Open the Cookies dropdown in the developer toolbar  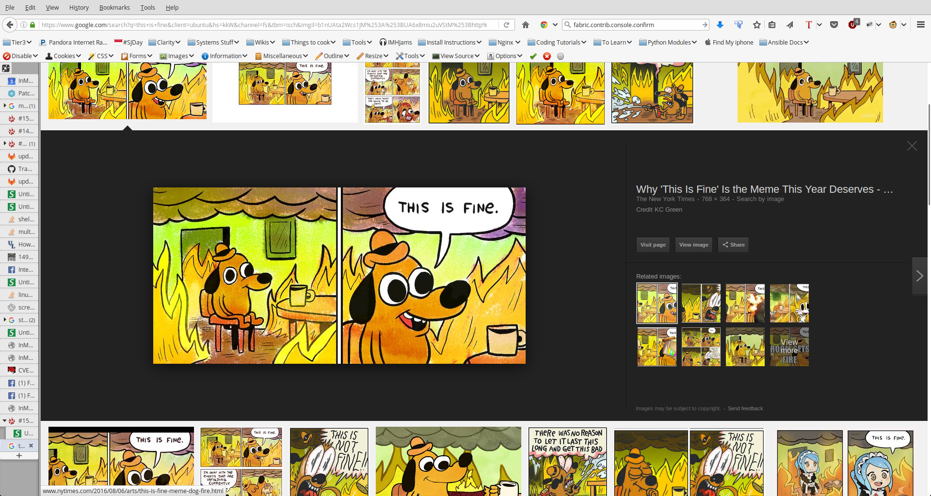point(64,56)
